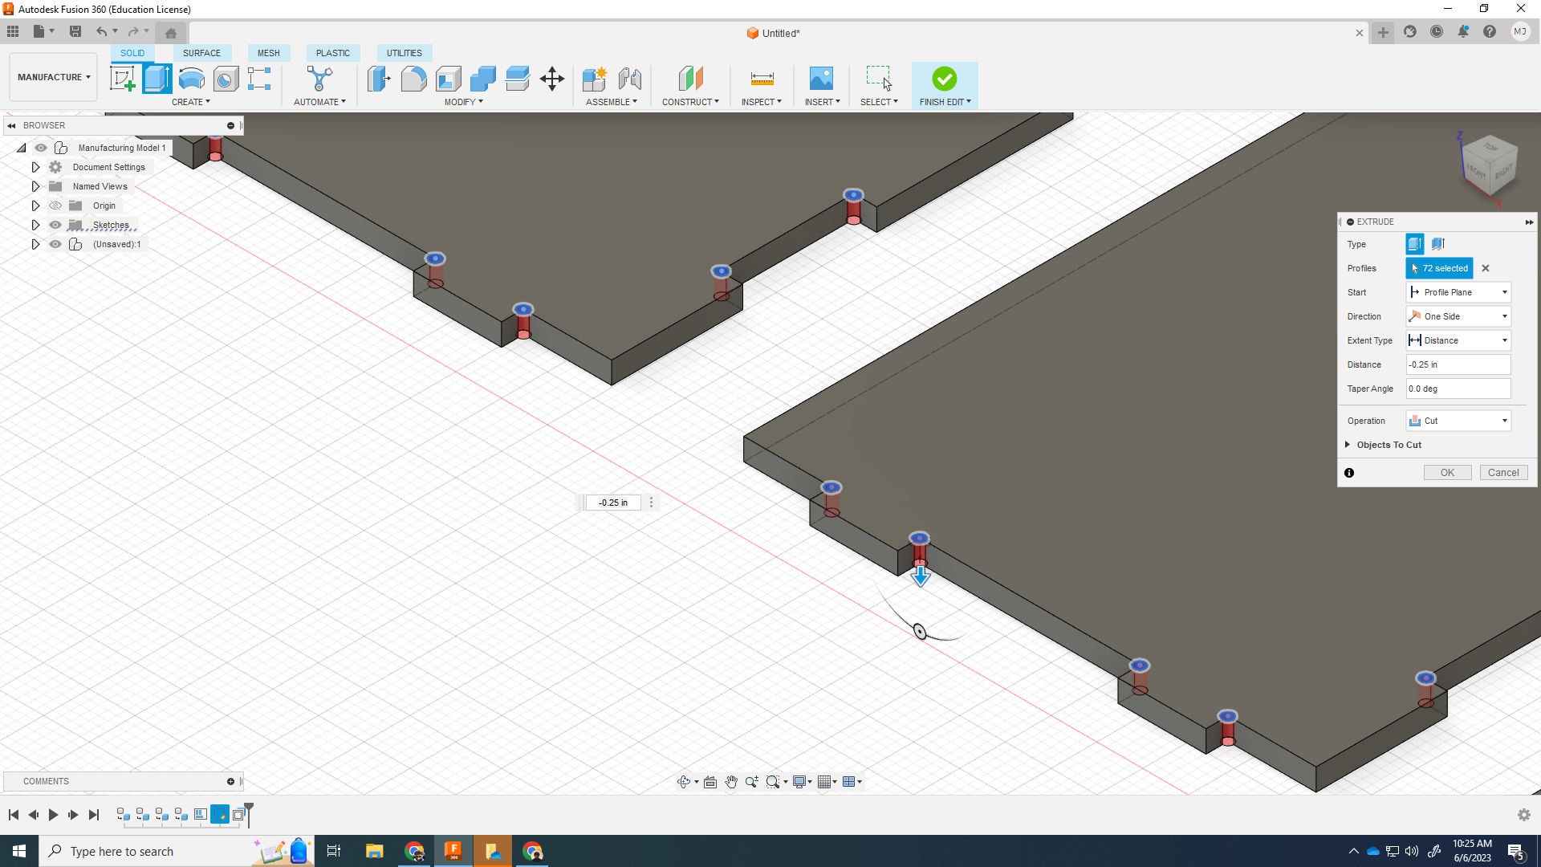
Task: Open the UTILITIES tab
Action: coord(404,53)
